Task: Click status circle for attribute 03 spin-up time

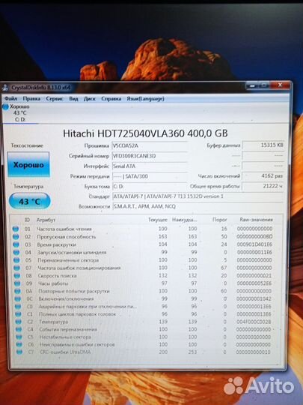Action: click(x=16, y=244)
